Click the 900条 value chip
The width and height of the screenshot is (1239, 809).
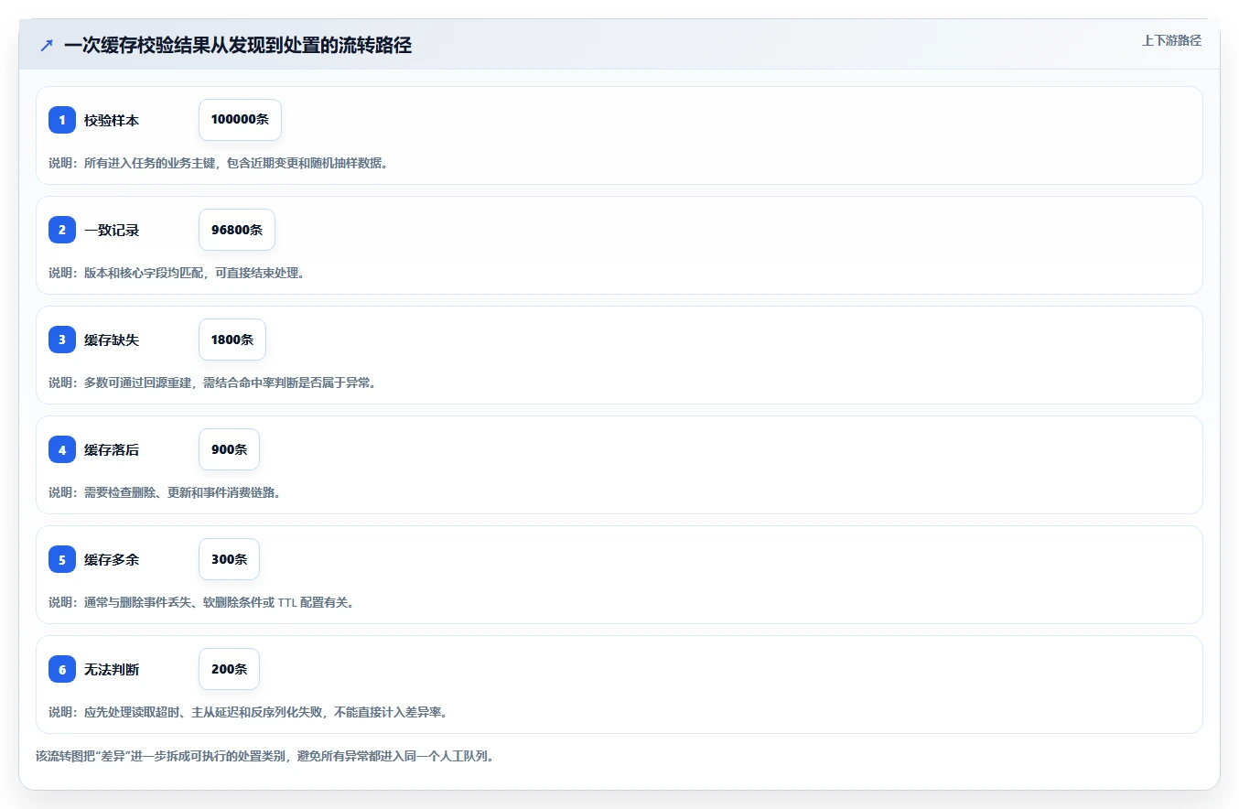click(229, 449)
